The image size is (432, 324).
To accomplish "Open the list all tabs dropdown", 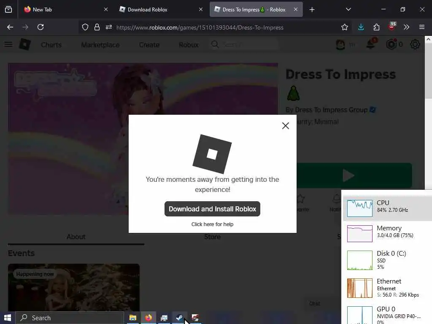I will coord(348,9).
